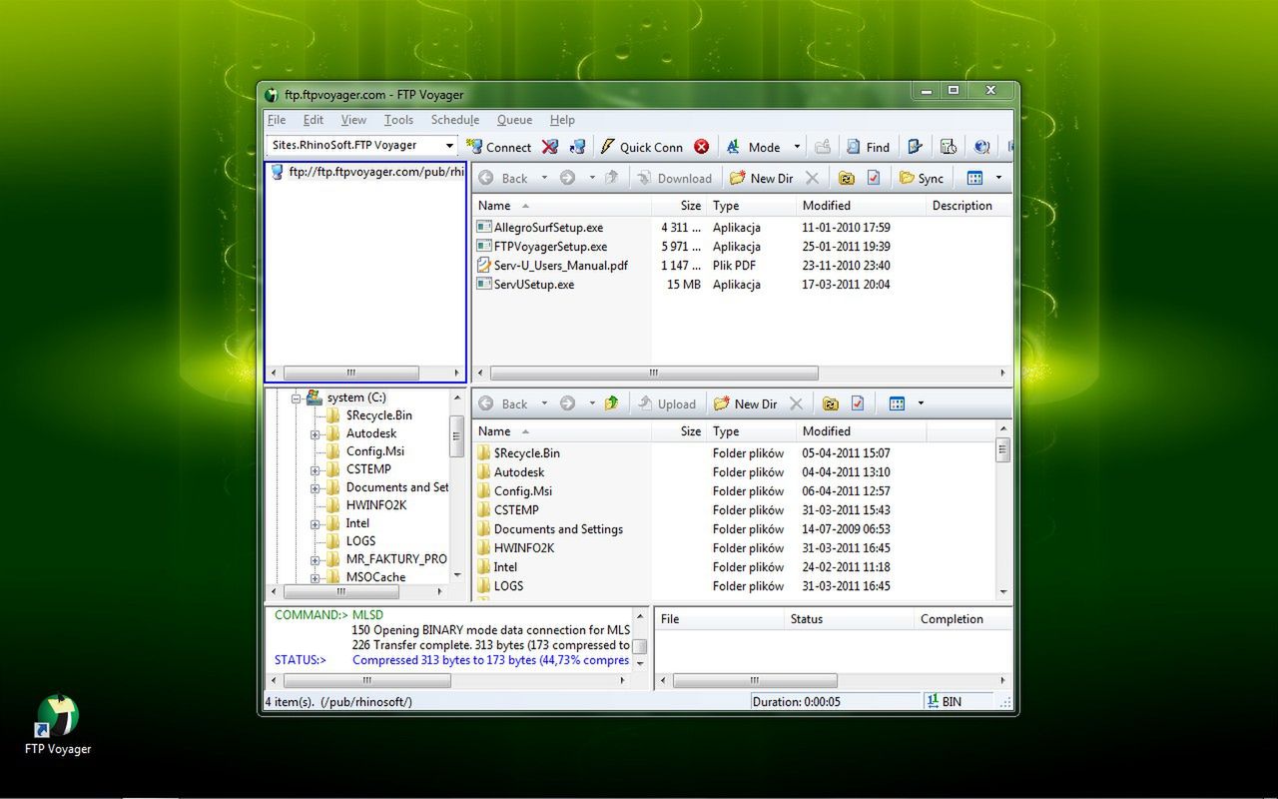Viewport: 1278px width, 799px height.
Task: Click the up-folder icon in local toolbar
Action: tap(611, 403)
